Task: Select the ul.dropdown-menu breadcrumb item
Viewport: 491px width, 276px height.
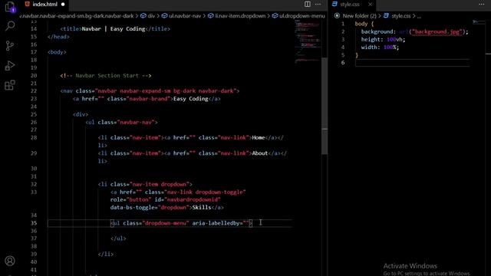Action: 298,15
